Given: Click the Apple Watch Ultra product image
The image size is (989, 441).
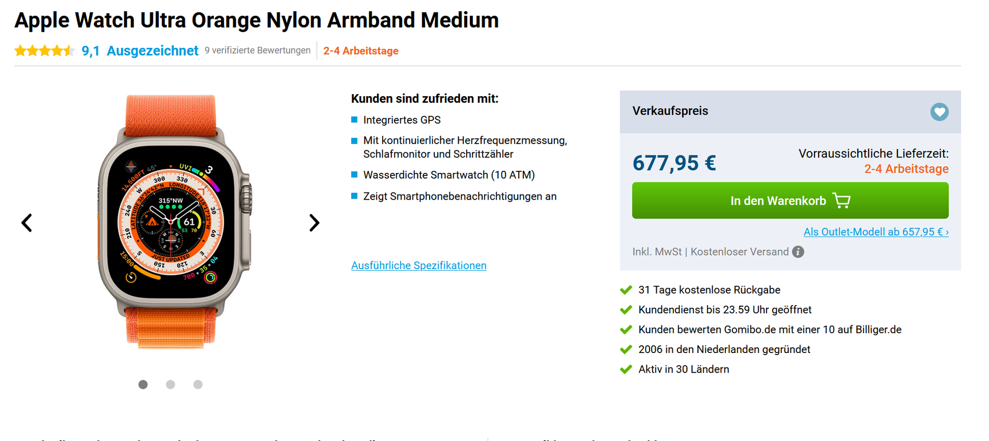Looking at the screenshot, I should (172, 221).
